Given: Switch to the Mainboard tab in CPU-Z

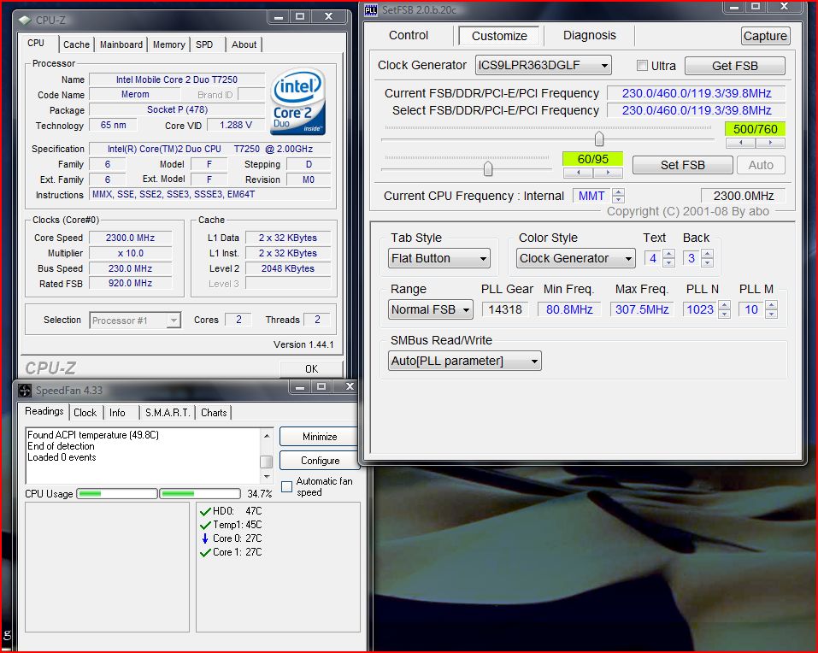Looking at the screenshot, I should pyautogui.click(x=121, y=44).
